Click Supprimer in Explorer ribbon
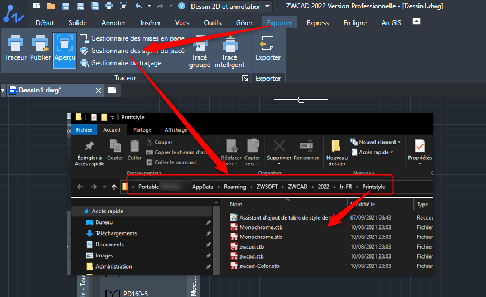This screenshot has height=297, width=486. [x=279, y=153]
